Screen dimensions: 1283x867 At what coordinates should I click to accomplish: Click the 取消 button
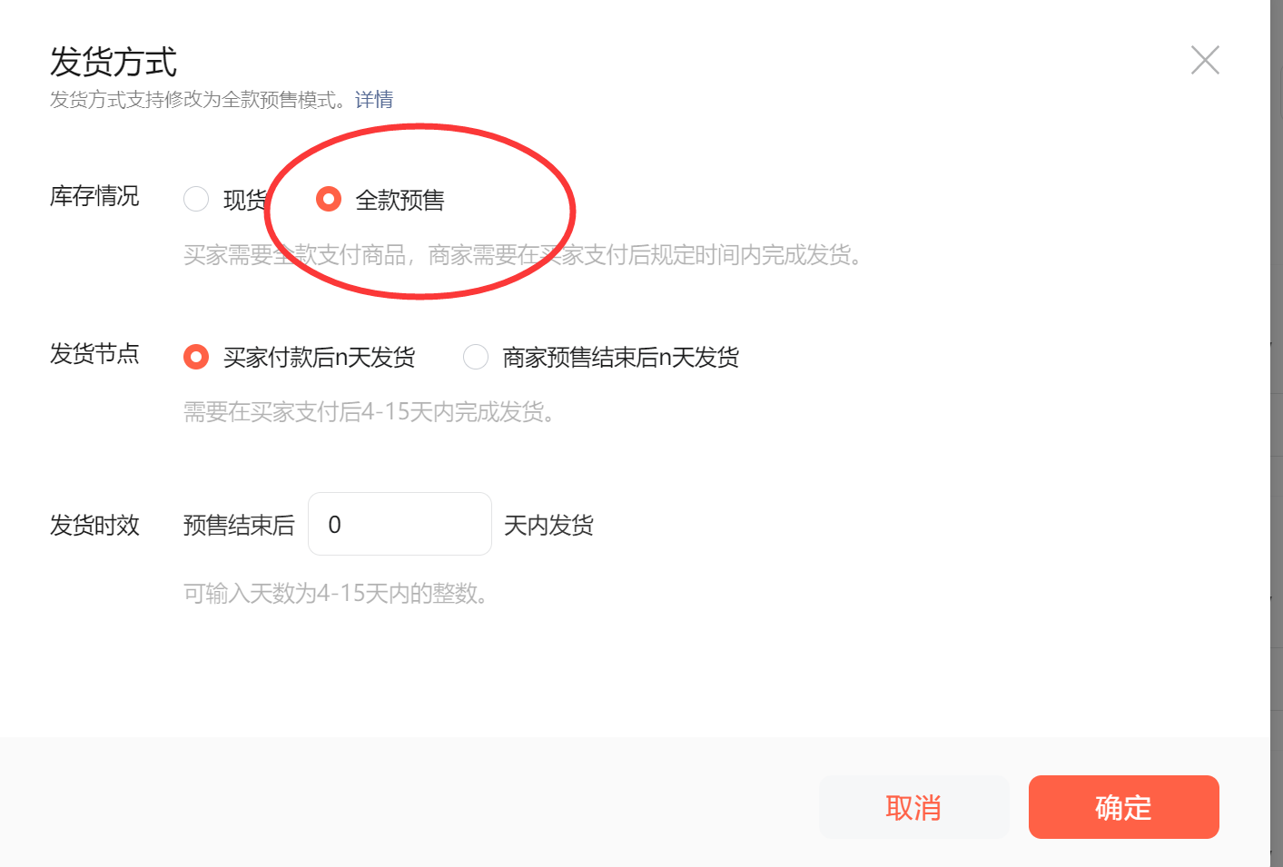(913, 807)
